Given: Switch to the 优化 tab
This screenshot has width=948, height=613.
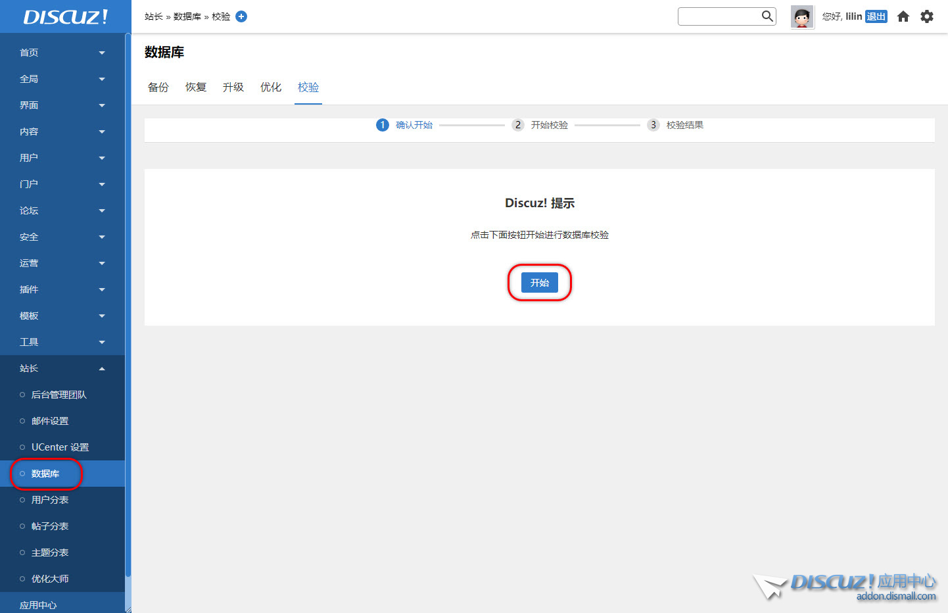Looking at the screenshot, I should (271, 87).
